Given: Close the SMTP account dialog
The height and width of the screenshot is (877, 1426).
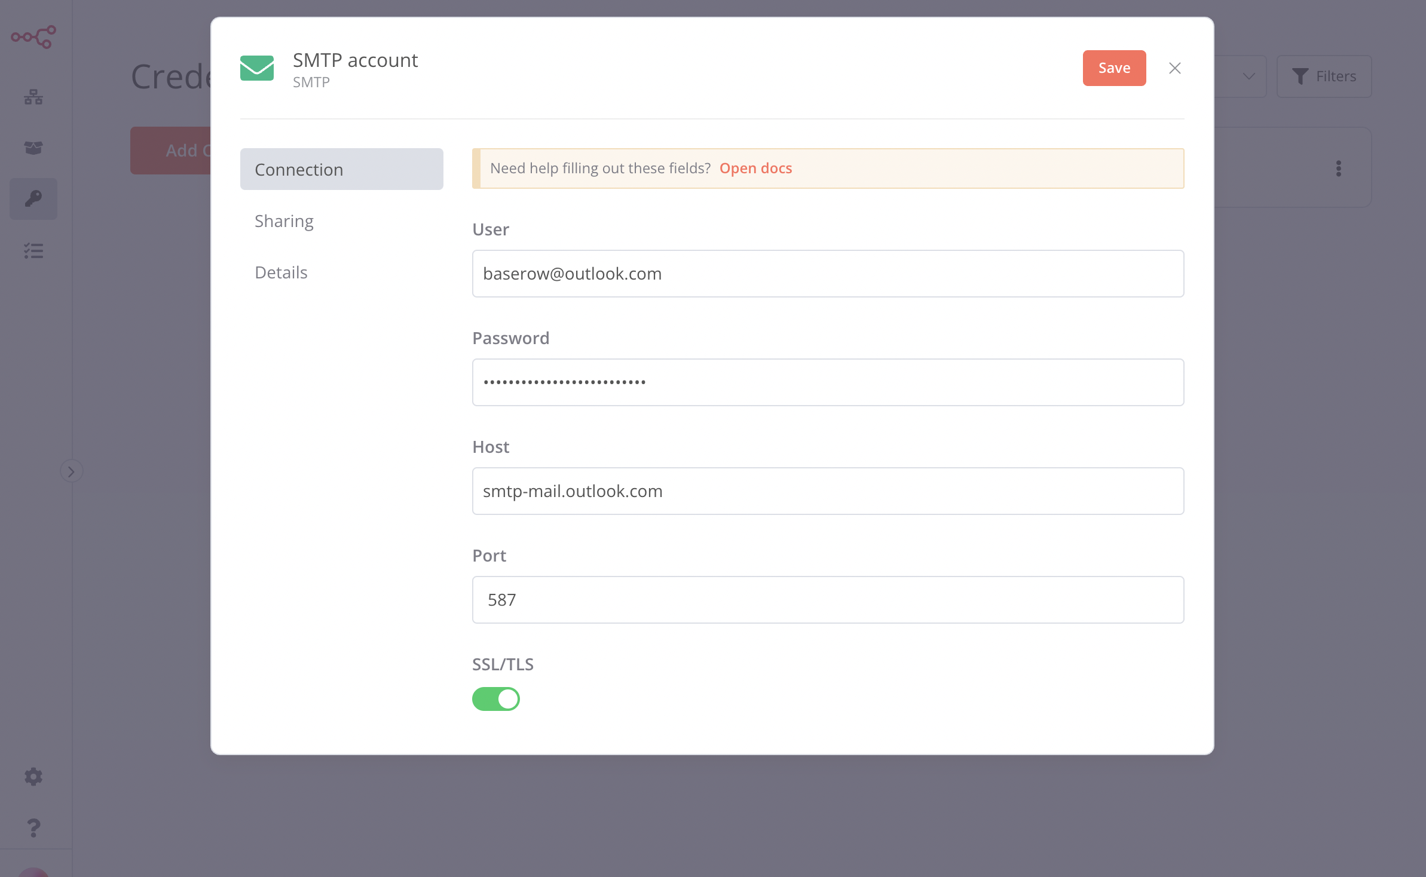Looking at the screenshot, I should point(1174,68).
